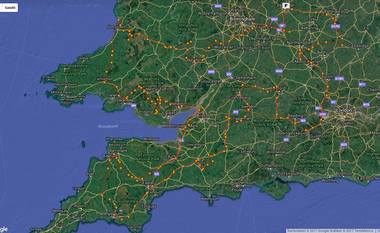Click the M23 motorway shield

click(x=344, y=144)
